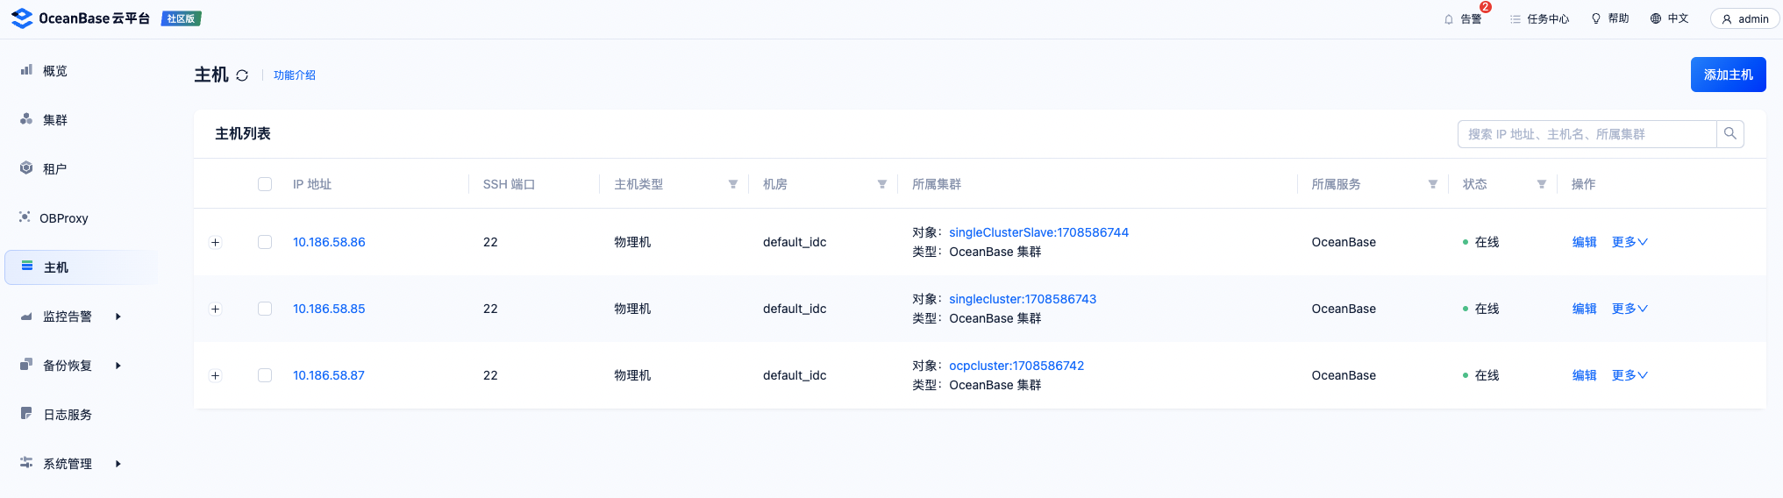Click the Host sidebar icon
Viewport: 1783px width, 498px height.
27,266
